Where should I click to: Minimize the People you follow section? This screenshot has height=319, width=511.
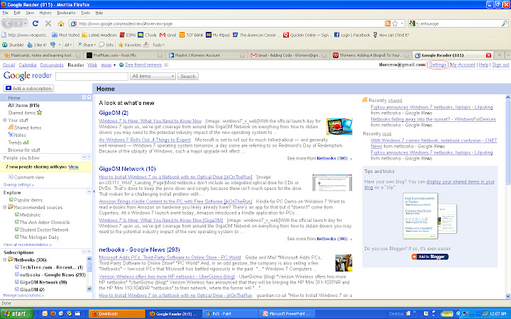[x=84, y=157]
